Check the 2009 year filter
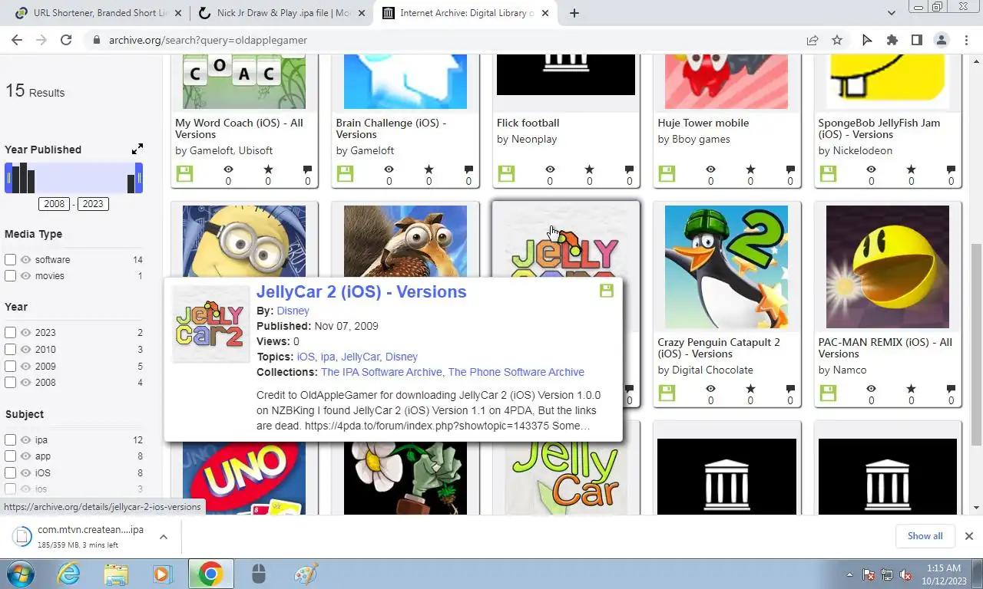Viewport: 983px width, 589px height. (10, 366)
